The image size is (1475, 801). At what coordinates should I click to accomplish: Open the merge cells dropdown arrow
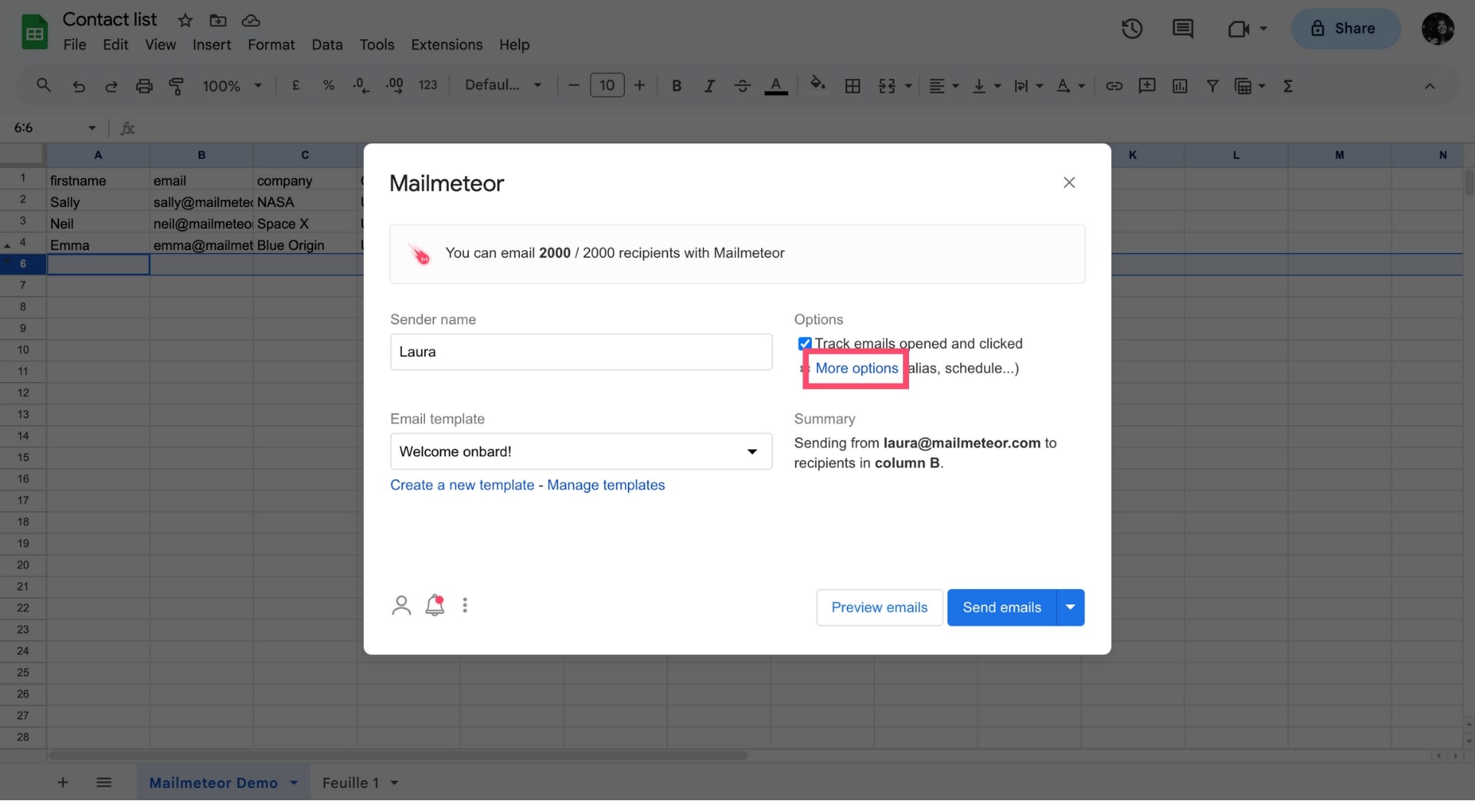click(x=909, y=86)
